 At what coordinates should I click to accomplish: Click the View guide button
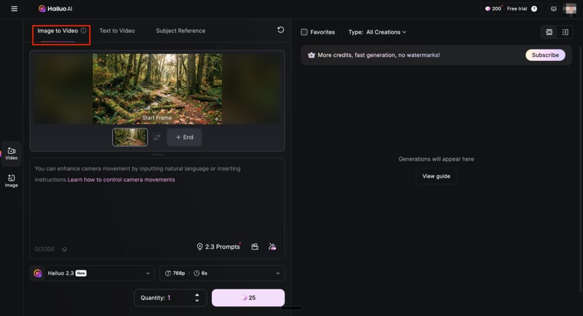pyautogui.click(x=436, y=176)
